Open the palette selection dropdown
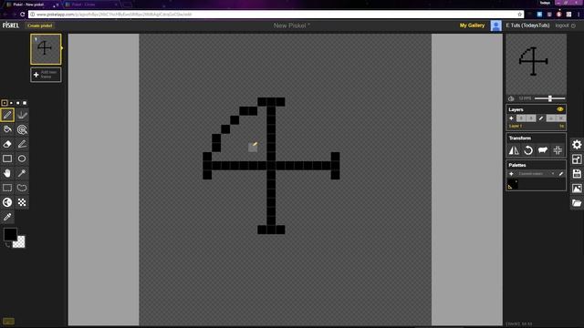The width and height of the screenshot is (584, 328). [x=536, y=174]
